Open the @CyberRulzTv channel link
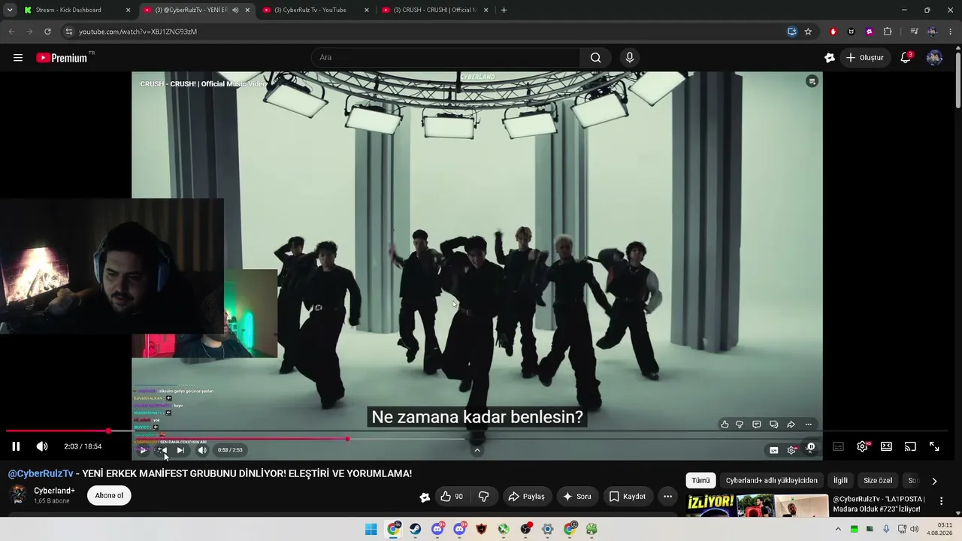Viewport: 962px width, 541px height. point(41,473)
